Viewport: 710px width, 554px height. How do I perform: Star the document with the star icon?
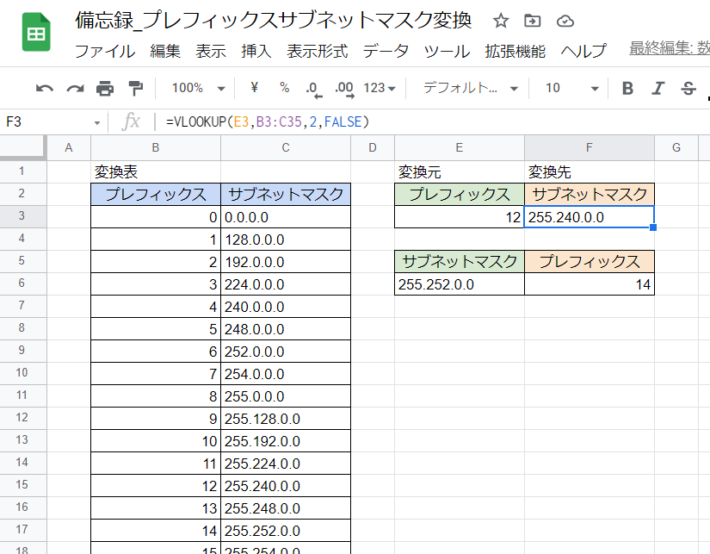[x=500, y=21]
